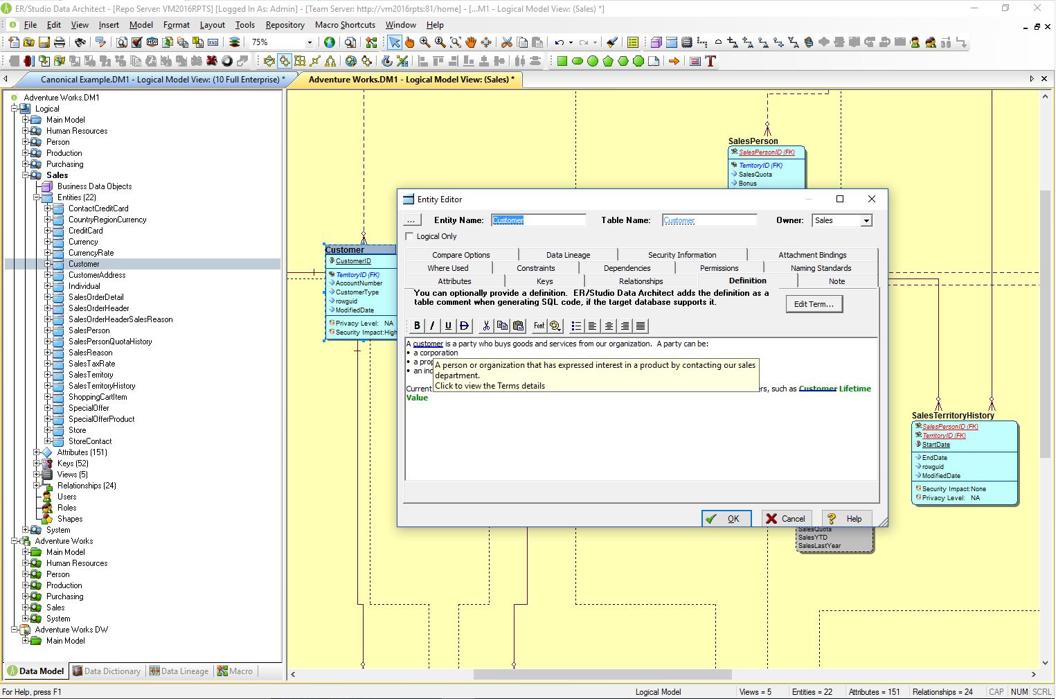Open the Layout menu
This screenshot has height=699, width=1056.
click(212, 25)
